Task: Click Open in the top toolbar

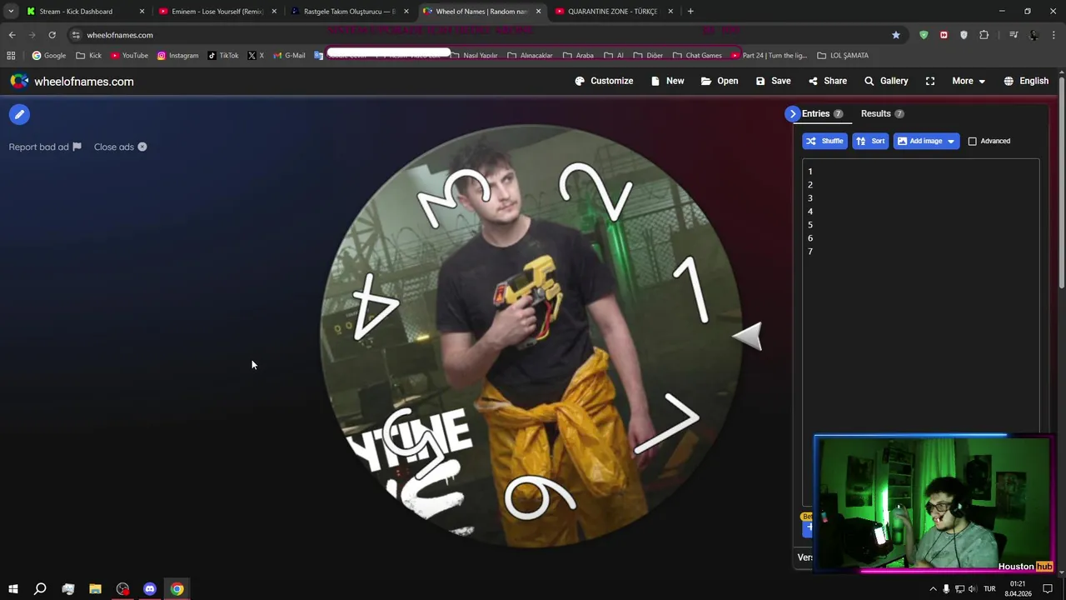Action: 720,81
